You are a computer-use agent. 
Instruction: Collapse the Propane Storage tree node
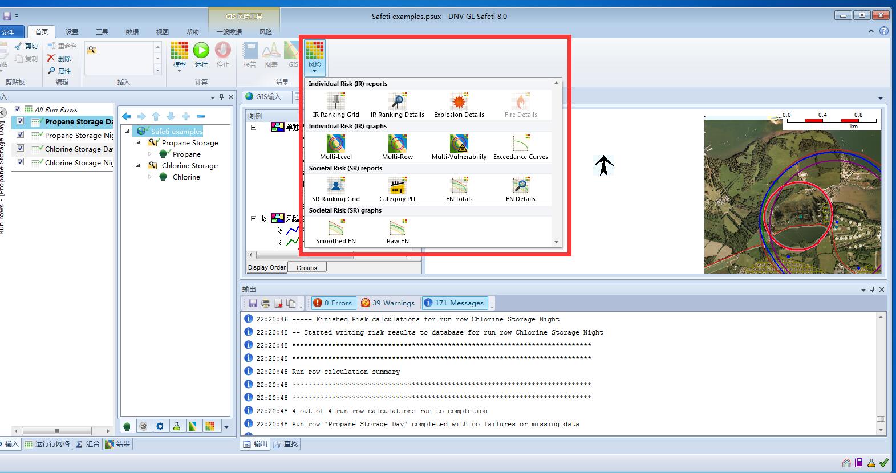coord(139,143)
